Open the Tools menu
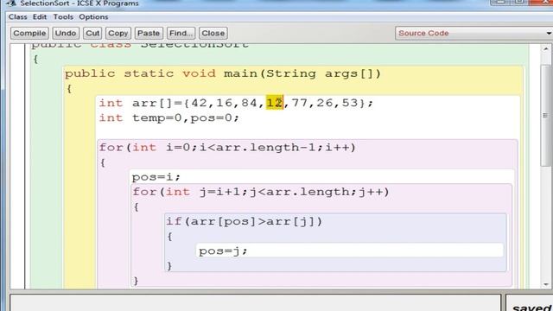The image size is (553, 311). pos(63,17)
